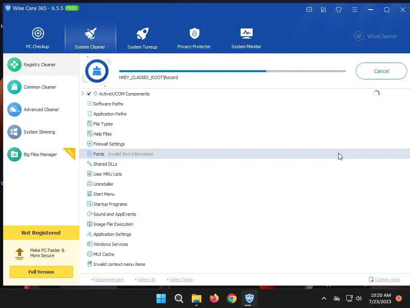This screenshot has width=410, height=308.
Task: Click the Recommended link
Action: click(x=109, y=280)
